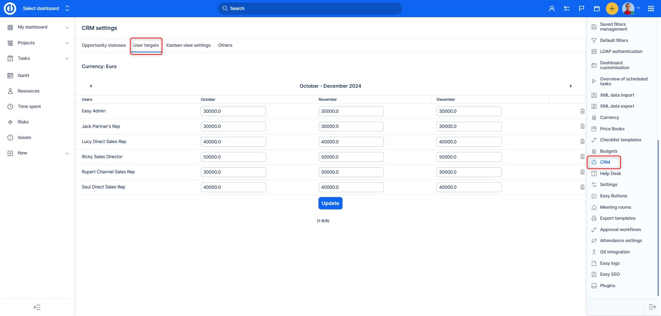
Task: Expand the My dashboard menu chevron
Action: (x=67, y=28)
